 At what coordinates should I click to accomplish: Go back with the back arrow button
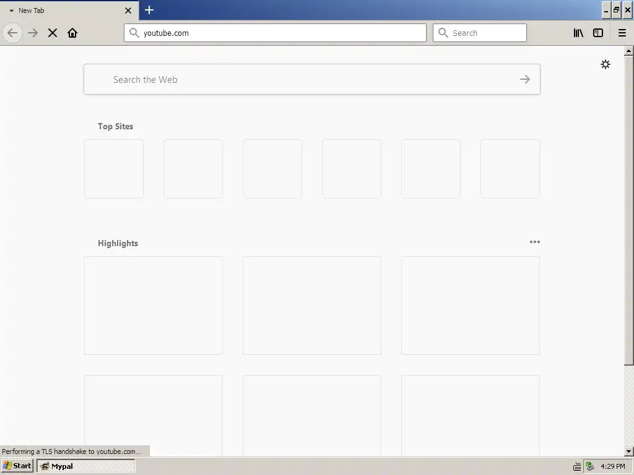coord(12,33)
